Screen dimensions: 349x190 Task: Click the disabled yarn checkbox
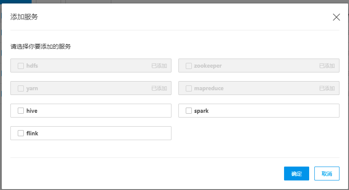(x=21, y=88)
